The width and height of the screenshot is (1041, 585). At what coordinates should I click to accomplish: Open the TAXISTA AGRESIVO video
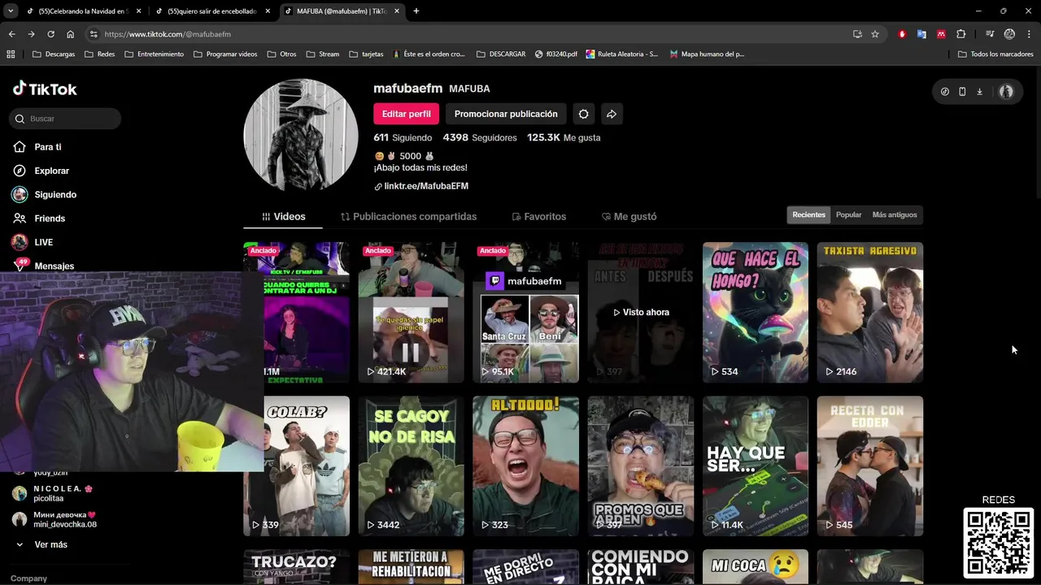click(x=870, y=312)
